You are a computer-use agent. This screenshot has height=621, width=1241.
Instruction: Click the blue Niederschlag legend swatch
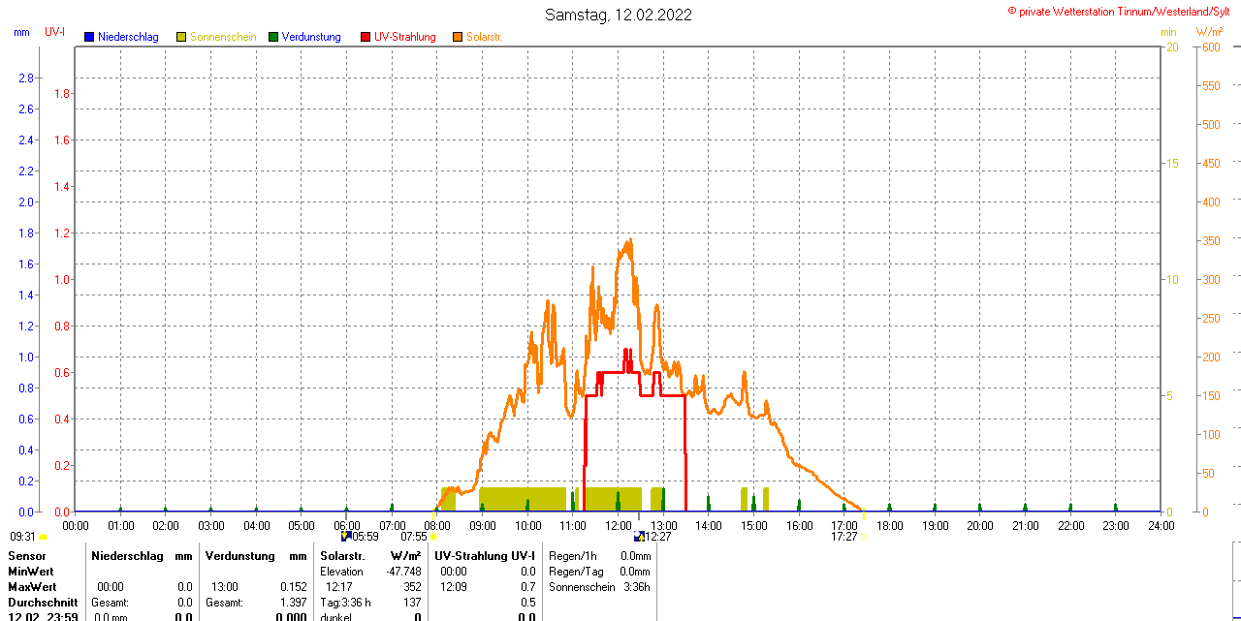pos(90,37)
